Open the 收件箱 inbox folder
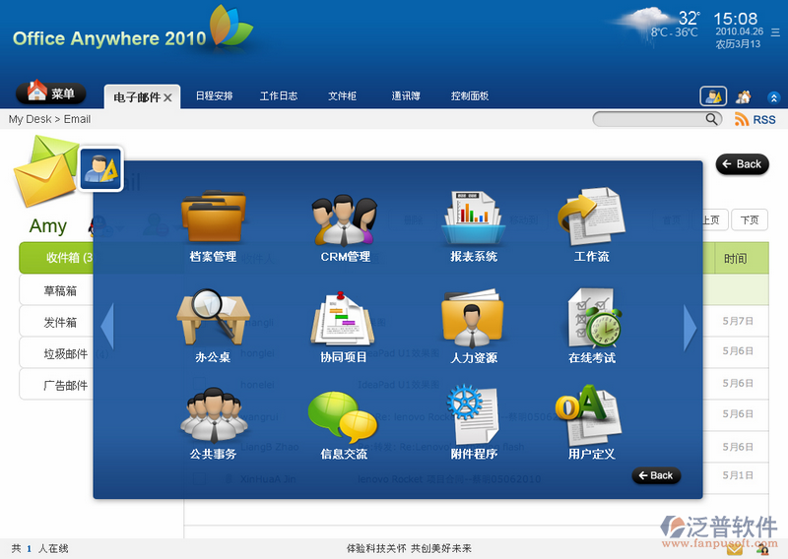This screenshot has width=788, height=559. 56,258
